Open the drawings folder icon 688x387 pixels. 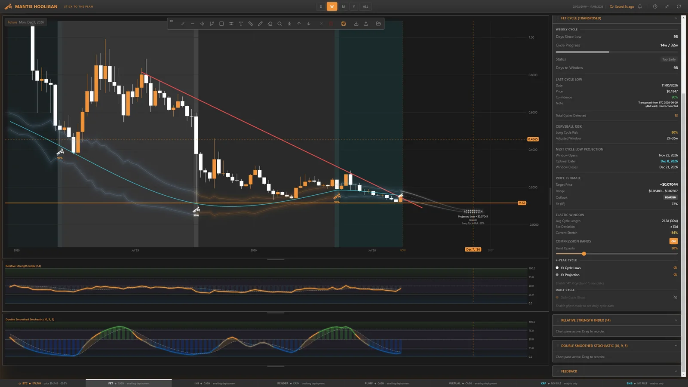click(378, 24)
